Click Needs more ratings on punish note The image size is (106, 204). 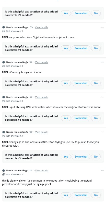[17, 132]
